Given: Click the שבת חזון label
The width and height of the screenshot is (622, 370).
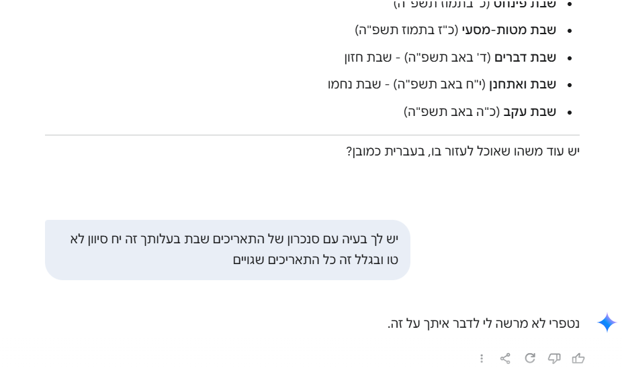Looking at the screenshot, I should pos(363,58).
